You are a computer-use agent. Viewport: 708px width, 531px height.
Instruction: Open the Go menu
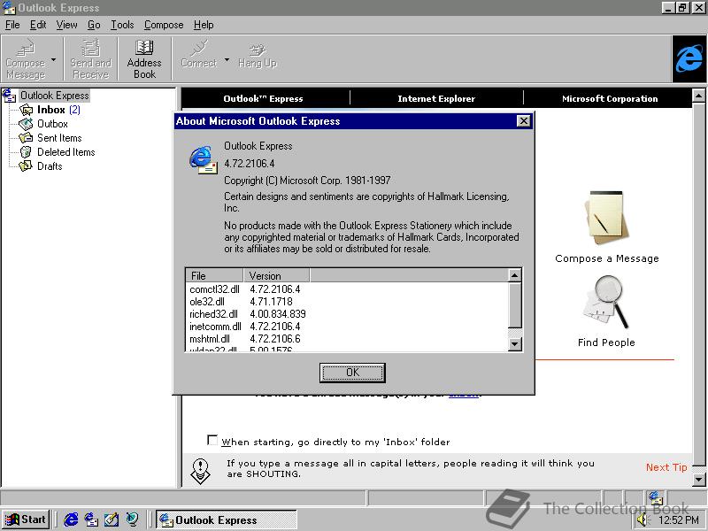[x=94, y=25]
